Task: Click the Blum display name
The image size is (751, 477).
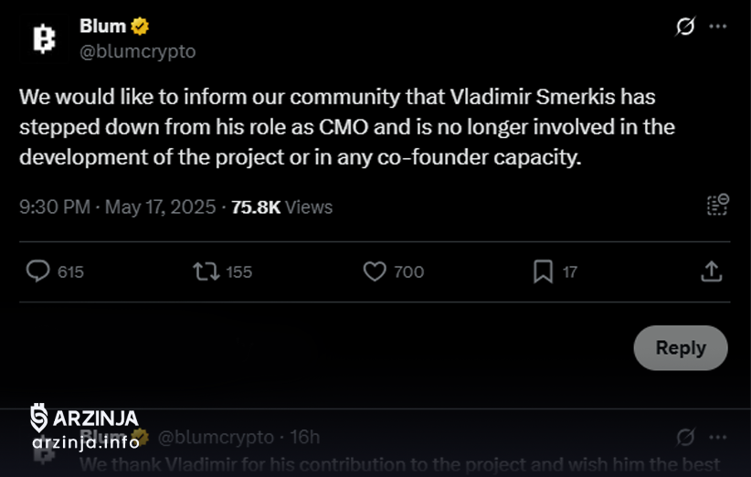Action: coord(102,26)
